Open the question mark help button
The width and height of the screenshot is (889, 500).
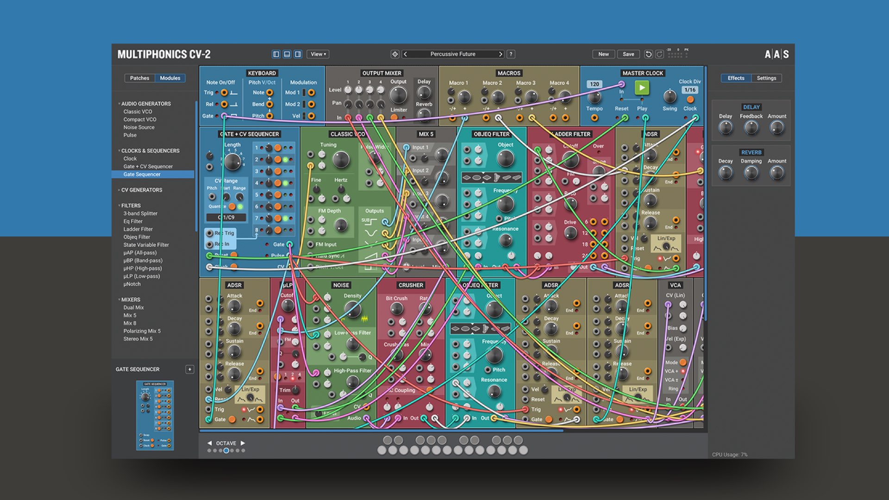511,54
